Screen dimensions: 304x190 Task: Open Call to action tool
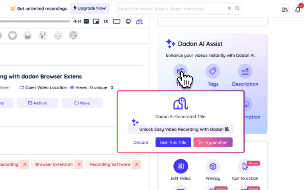pos(245,166)
